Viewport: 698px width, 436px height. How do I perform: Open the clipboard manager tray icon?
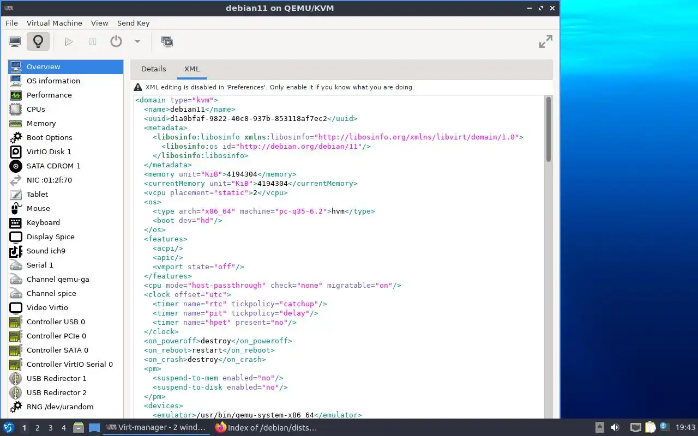point(650,427)
